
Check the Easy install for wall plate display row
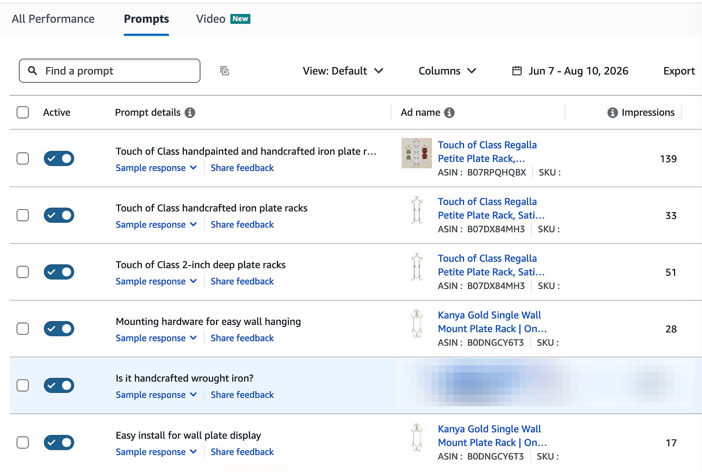pos(23,442)
